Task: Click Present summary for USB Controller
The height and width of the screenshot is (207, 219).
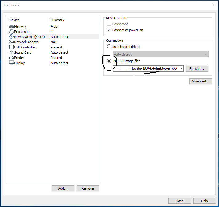Action: click(x=56, y=47)
